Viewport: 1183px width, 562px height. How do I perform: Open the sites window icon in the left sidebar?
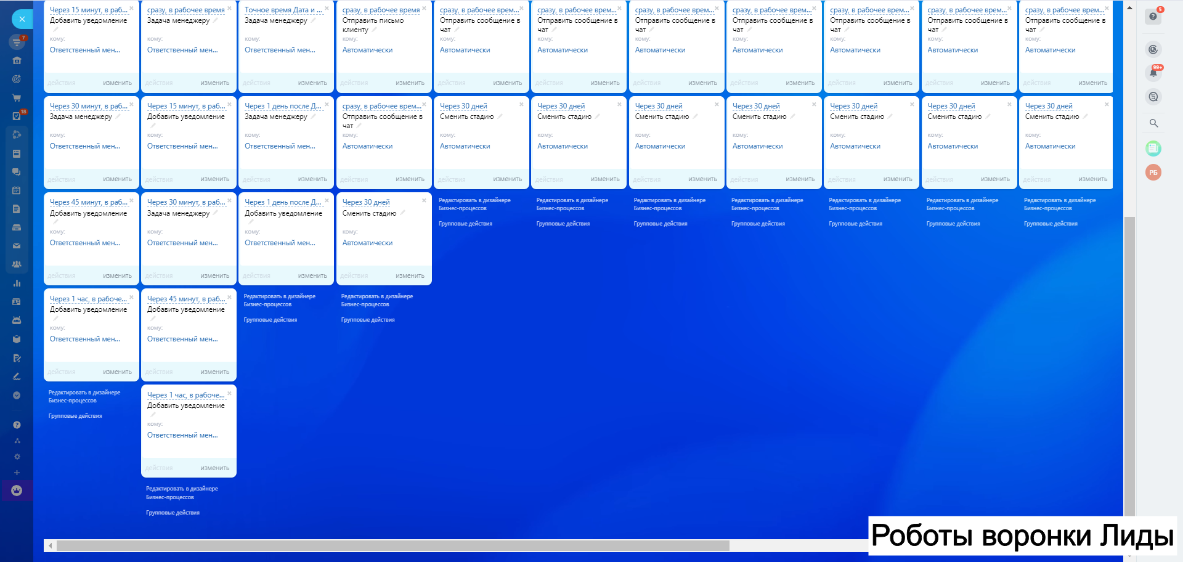[17, 153]
